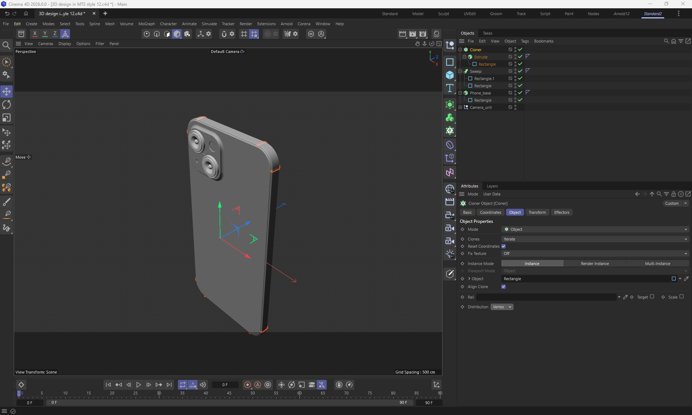
Task: Uncheck the Reset Coordinates checkbox
Action: (x=504, y=246)
